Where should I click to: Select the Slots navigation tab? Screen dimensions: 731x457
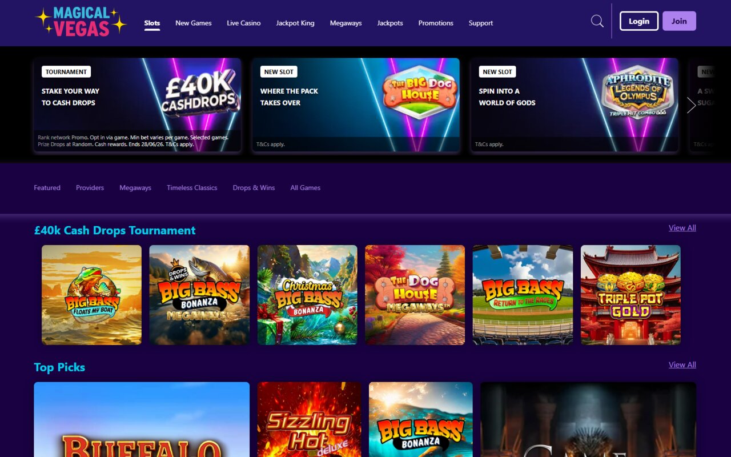click(152, 23)
